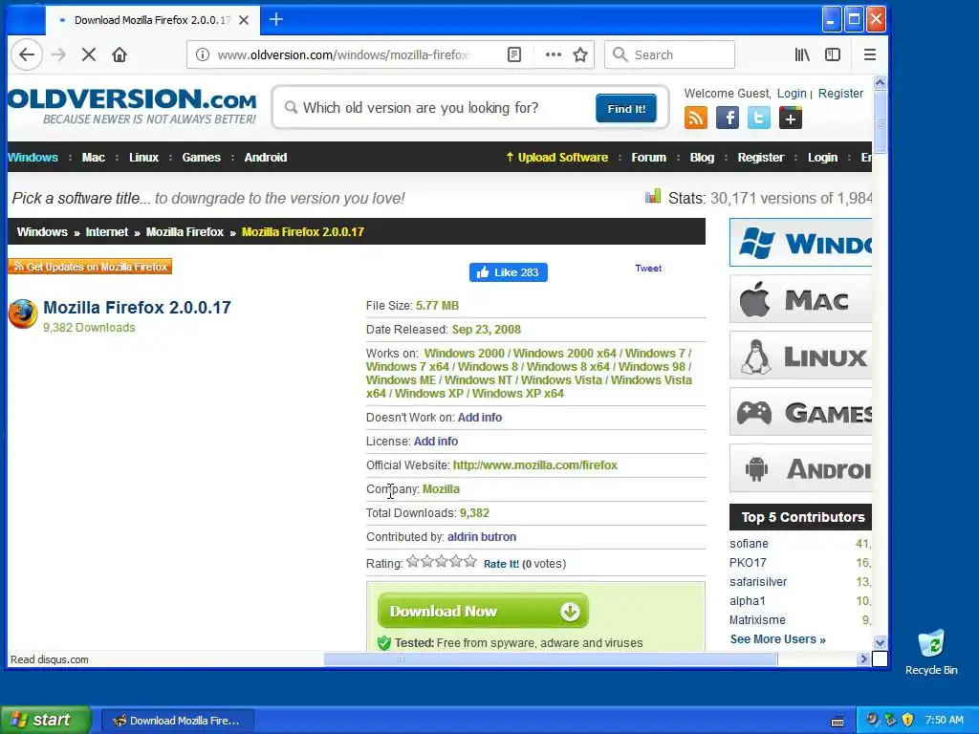Bookmark this page with the star icon
Screen dimensions: 979x734
point(580,54)
